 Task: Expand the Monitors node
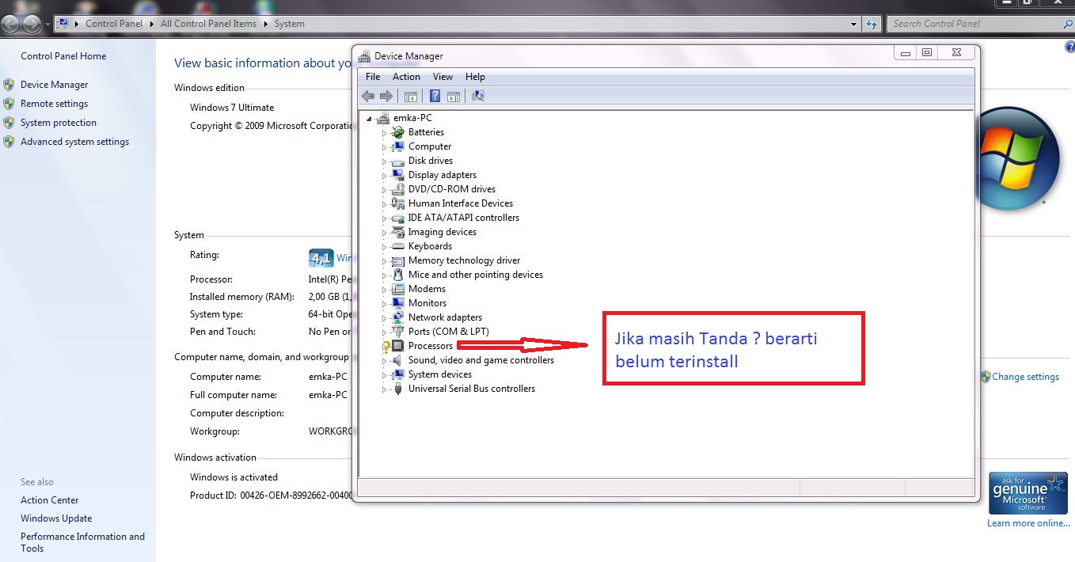[x=385, y=304]
